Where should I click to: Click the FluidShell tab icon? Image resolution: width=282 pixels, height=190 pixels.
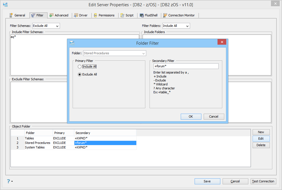tap(142, 15)
